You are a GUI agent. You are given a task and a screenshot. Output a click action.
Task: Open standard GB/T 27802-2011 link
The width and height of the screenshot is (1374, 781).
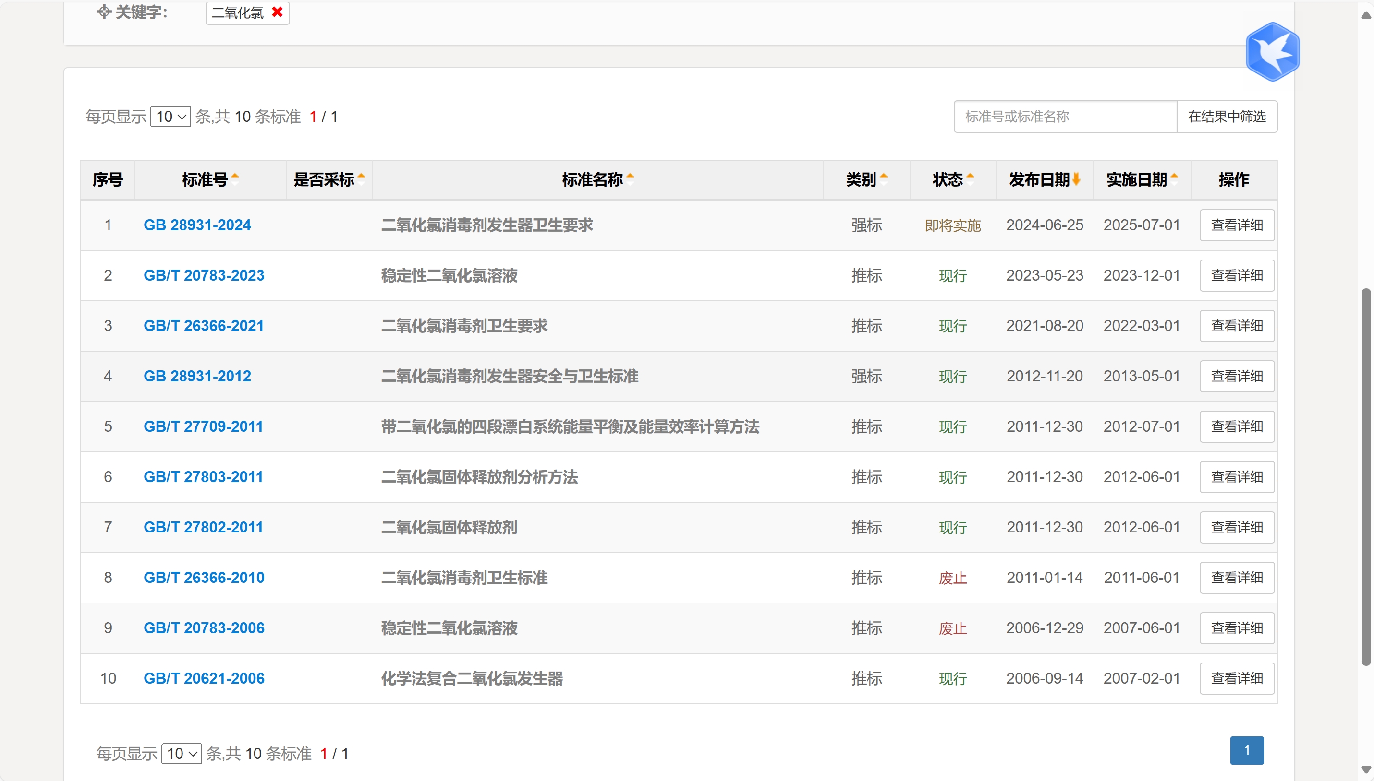(204, 527)
